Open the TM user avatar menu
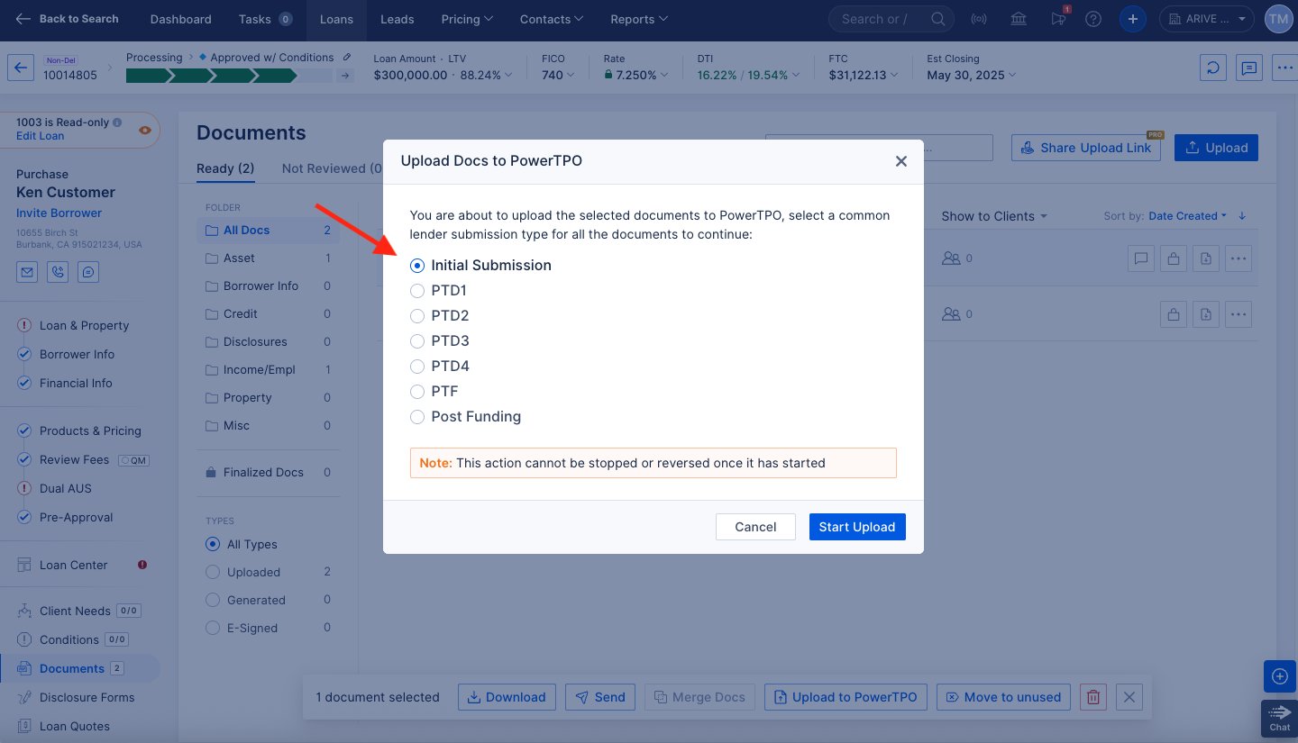Viewport: 1298px width, 743px height. tap(1277, 19)
